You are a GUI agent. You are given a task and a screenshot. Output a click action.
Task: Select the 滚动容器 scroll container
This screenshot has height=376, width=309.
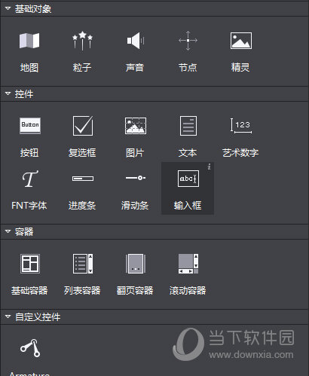point(188,264)
